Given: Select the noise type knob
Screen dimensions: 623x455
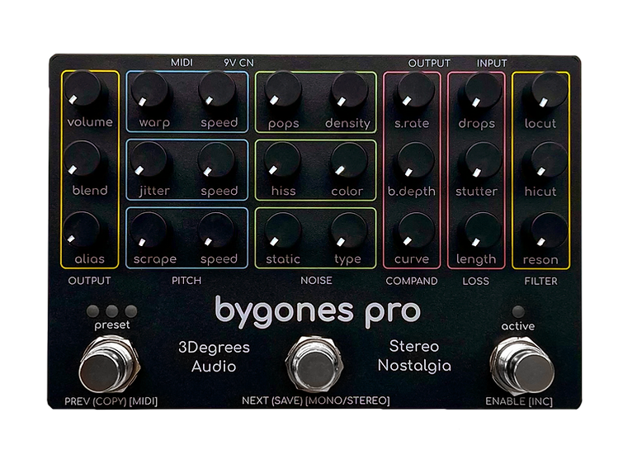Looking at the screenshot, I should 349,230.
